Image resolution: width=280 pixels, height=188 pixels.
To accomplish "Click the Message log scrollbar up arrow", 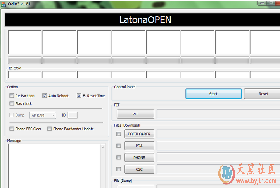I will tap(103, 147).
